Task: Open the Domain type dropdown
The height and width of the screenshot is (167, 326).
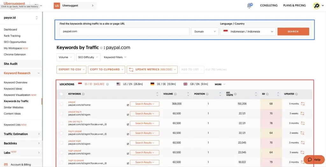Action: point(205,31)
